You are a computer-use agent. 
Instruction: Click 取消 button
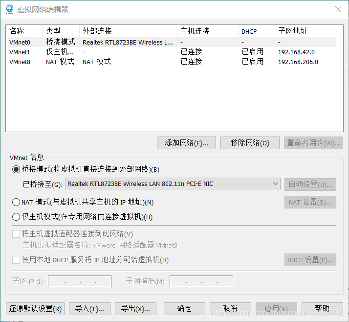(230, 309)
